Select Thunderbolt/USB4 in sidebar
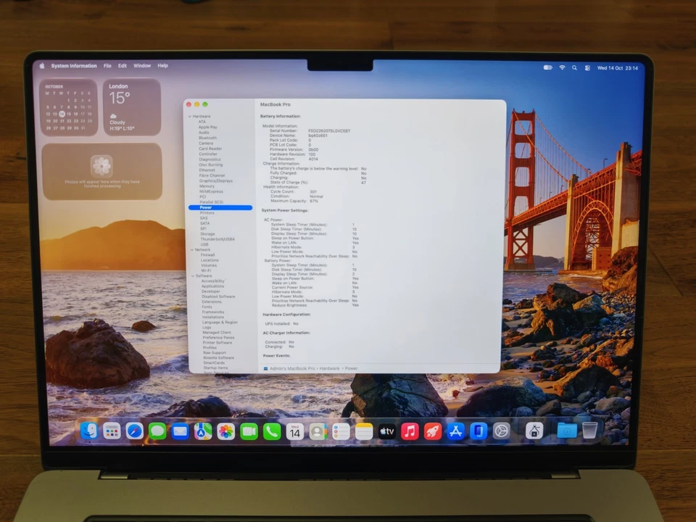 pos(217,239)
